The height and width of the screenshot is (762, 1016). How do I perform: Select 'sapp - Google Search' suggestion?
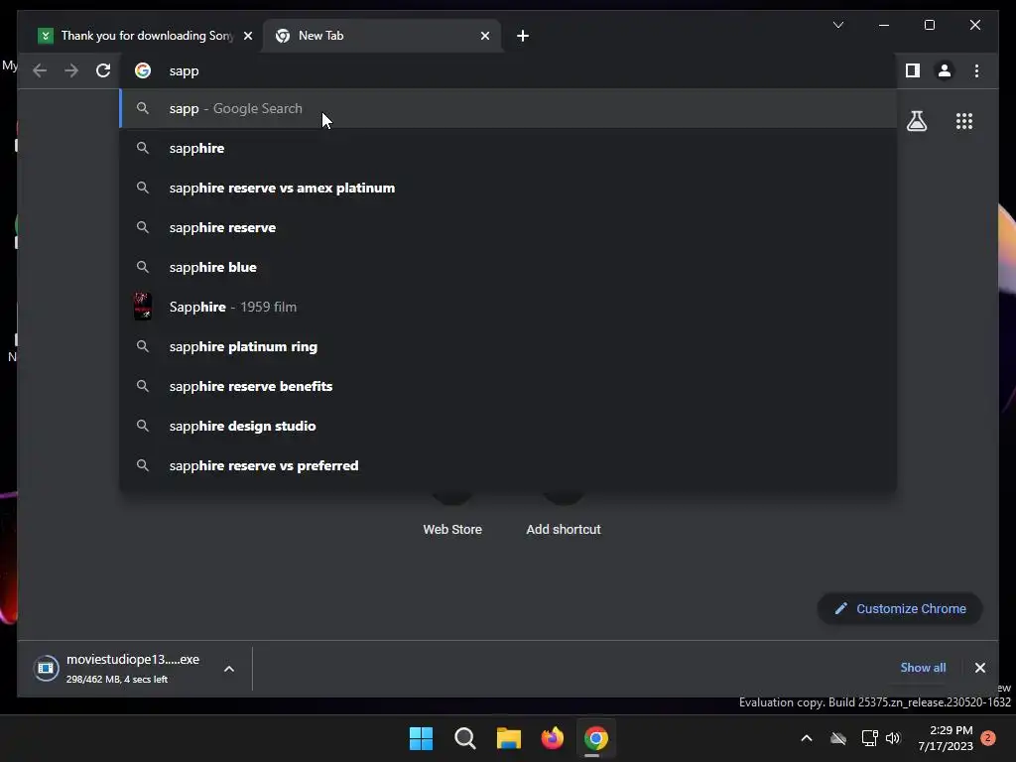coord(508,108)
